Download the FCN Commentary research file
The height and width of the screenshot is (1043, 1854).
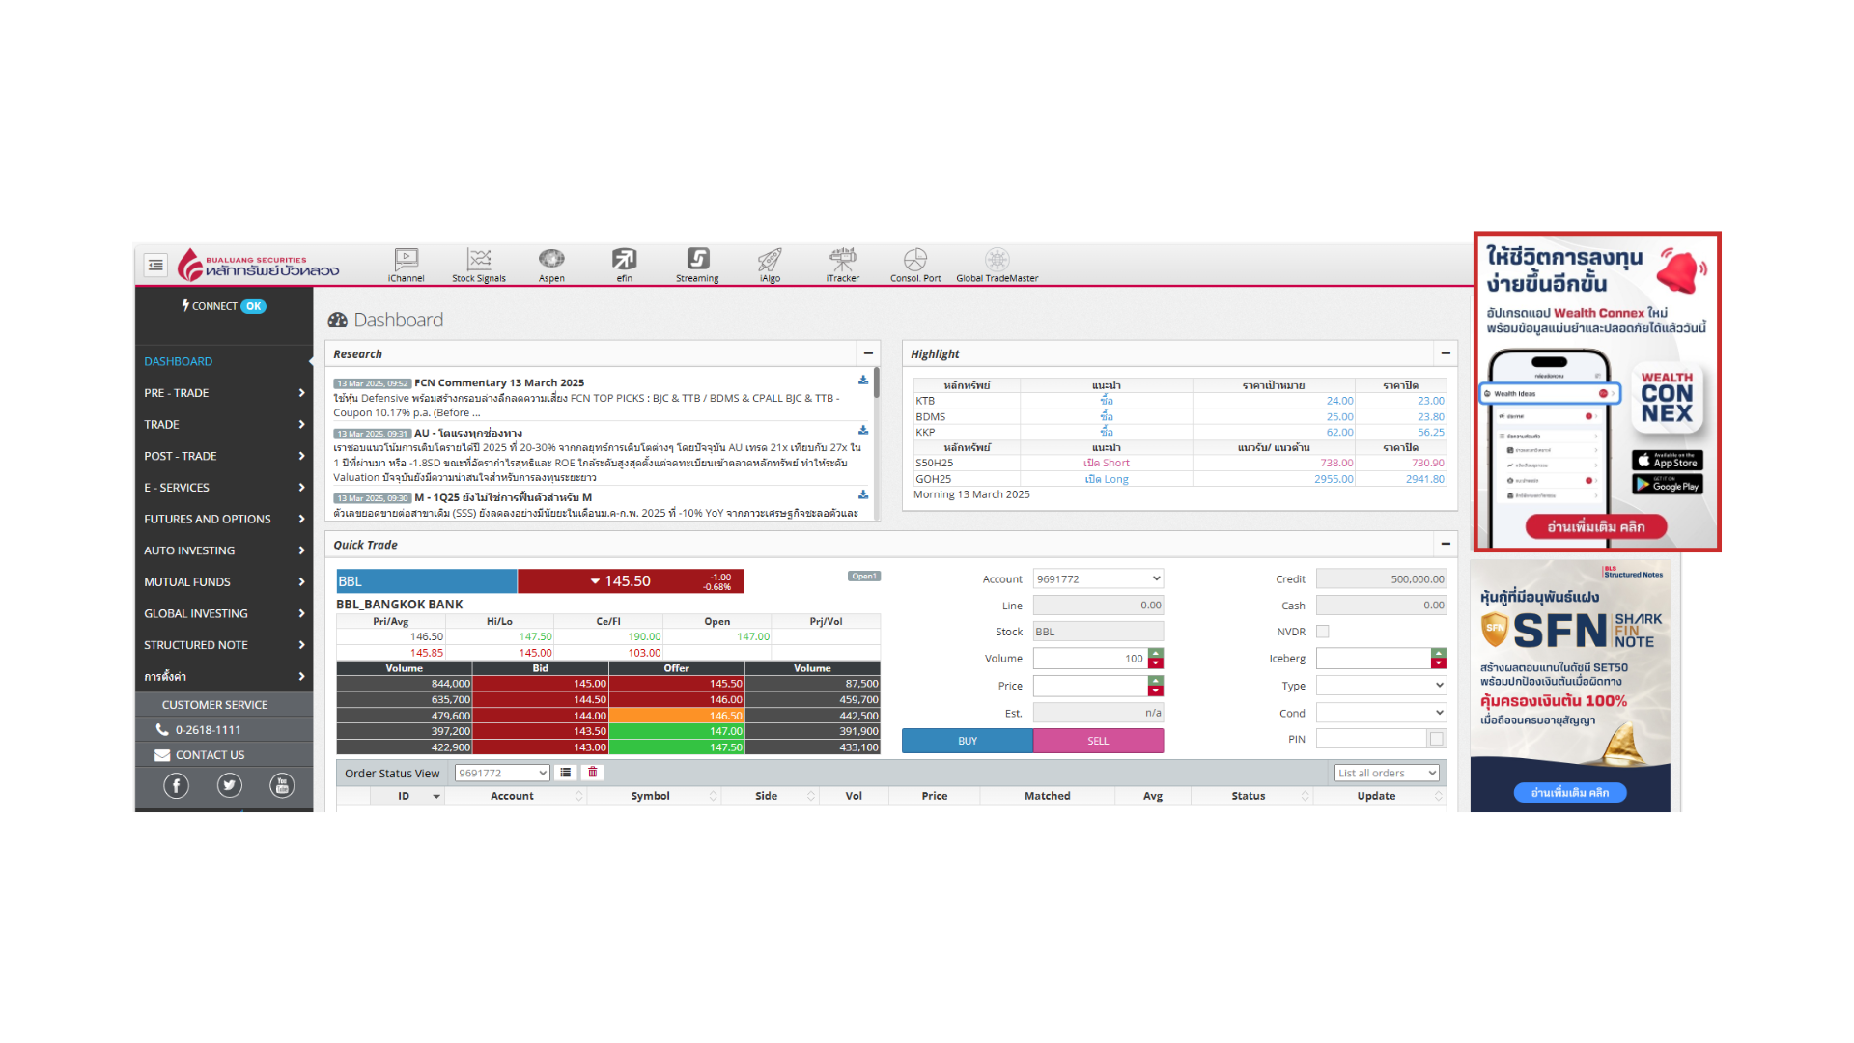[x=863, y=381]
